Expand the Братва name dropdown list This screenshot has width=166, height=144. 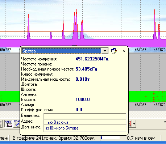105,51
